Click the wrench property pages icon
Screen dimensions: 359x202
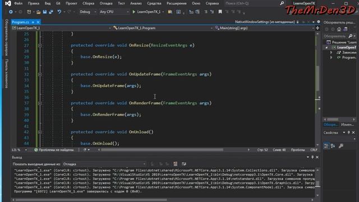coord(341,146)
